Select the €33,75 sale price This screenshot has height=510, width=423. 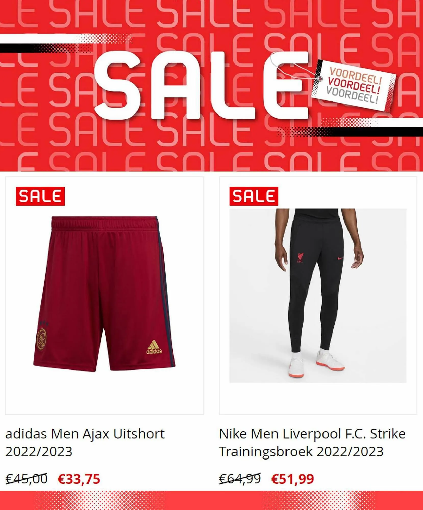click(x=79, y=479)
